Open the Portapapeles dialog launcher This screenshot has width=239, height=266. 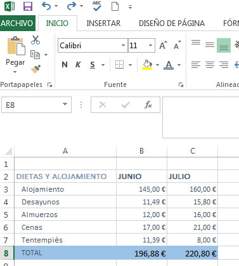50,85
